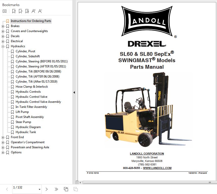
Task: Select the Covers and Counterweights bookmark
Action: (29, 31)
